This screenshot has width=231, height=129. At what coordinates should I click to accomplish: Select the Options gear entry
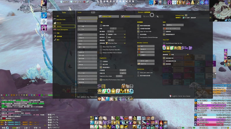click(64, 26)
